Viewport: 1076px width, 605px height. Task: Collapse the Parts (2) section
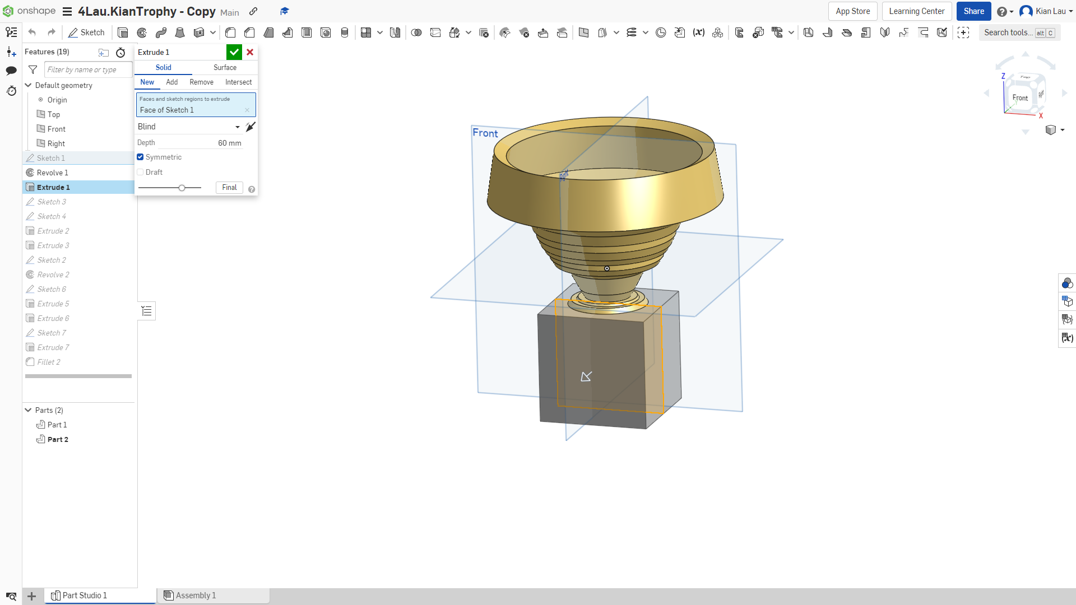[27, 410]
